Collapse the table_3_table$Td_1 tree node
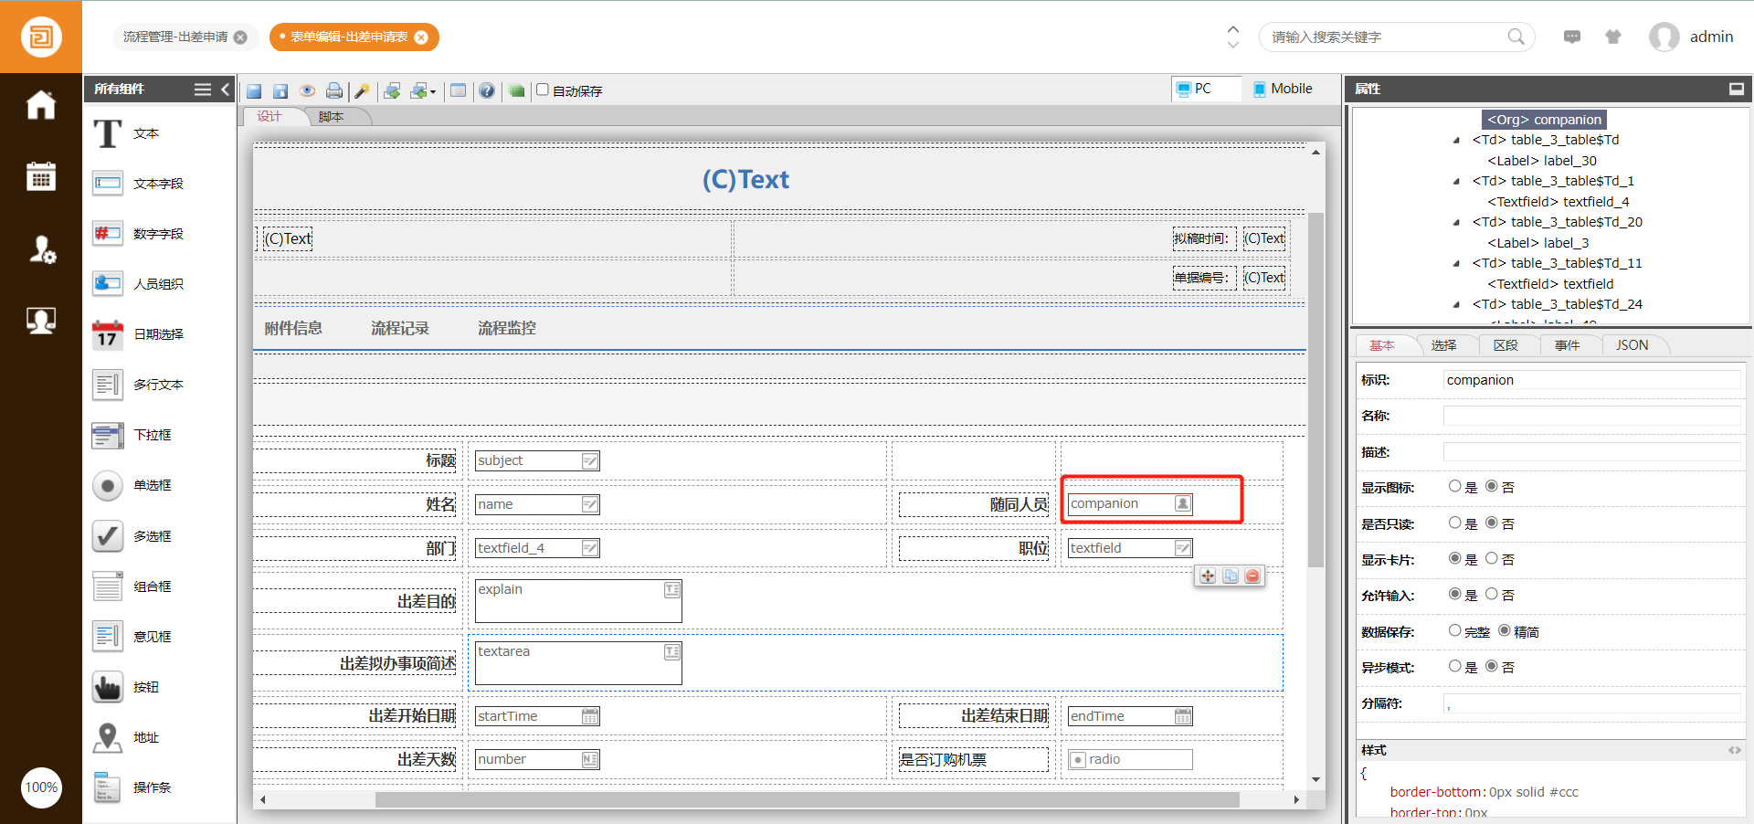Viewport: 1754px width, 824px height. tap(1456, 182)
